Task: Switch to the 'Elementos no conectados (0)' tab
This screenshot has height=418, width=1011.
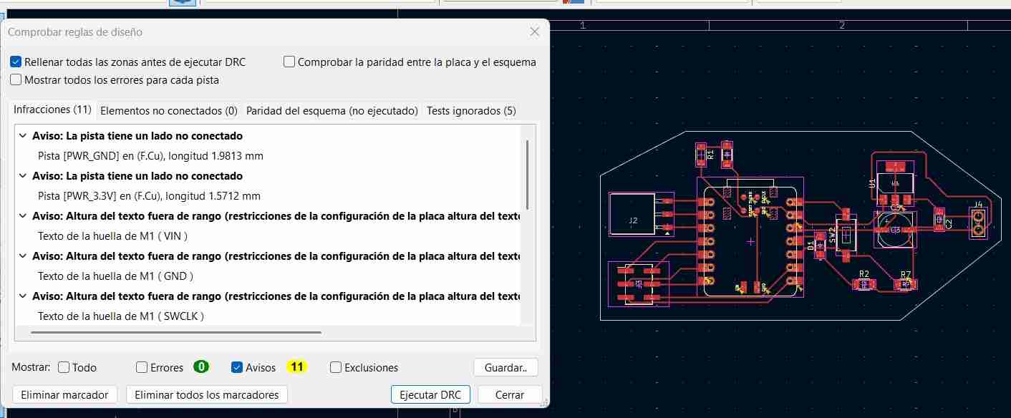Action: click(x=168, y=110)
